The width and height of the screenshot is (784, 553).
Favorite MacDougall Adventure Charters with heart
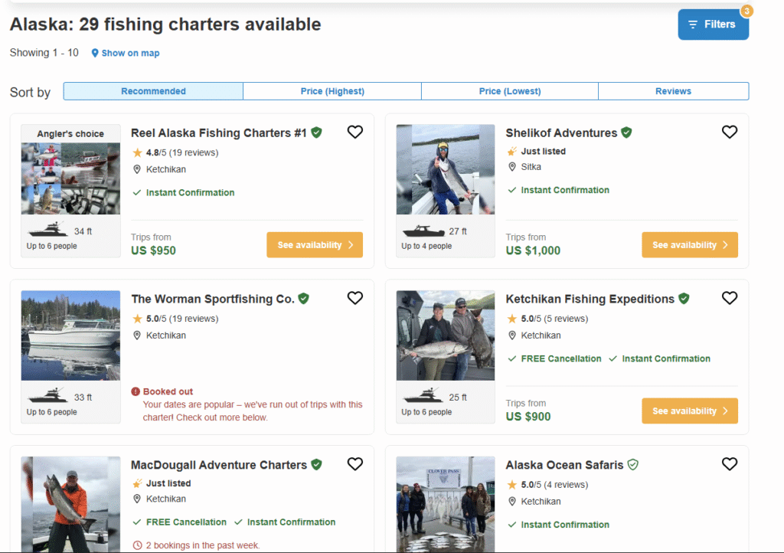[x=355, y=464]
